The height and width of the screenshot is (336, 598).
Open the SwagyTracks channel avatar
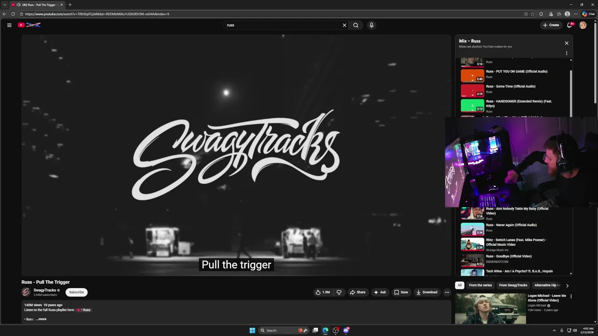click(26, 292)
